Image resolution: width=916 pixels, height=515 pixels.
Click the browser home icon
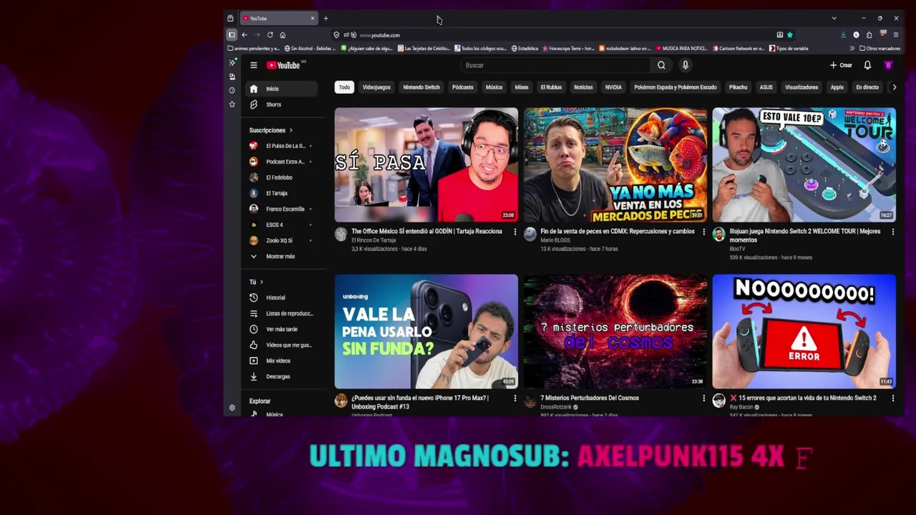283,34
